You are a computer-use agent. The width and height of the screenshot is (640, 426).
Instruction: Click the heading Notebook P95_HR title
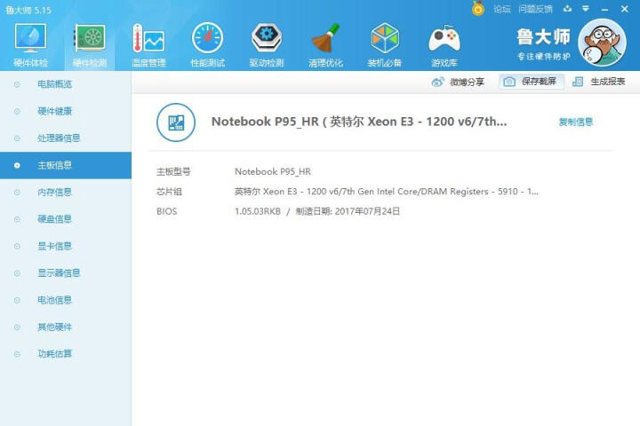tap(359, 122)
